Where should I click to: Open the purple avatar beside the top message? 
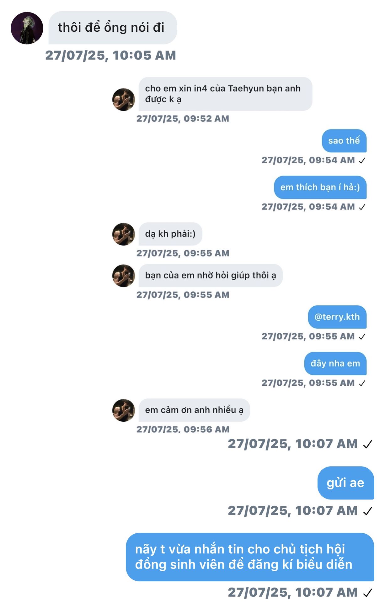(27, 28)
